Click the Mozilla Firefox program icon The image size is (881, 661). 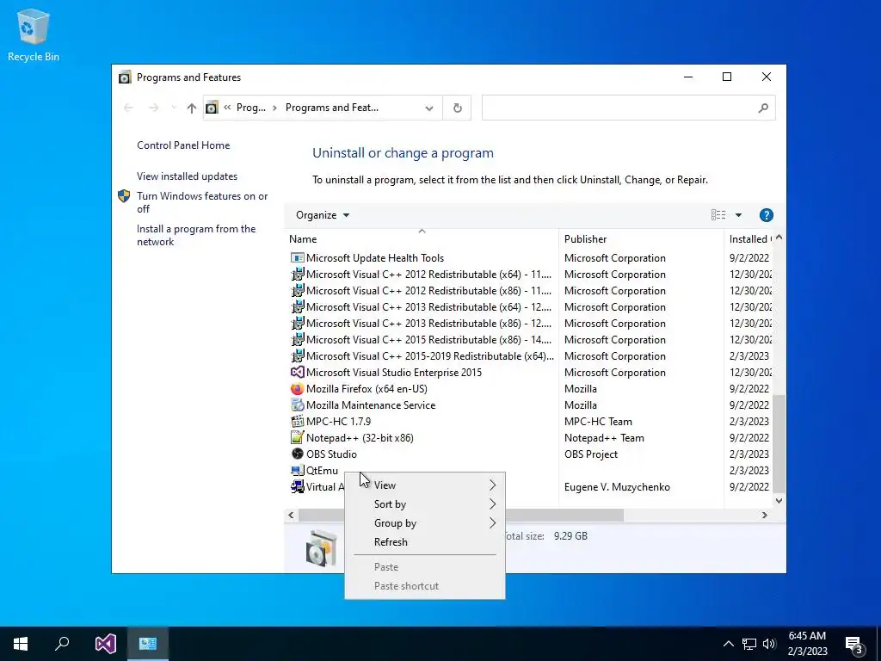[297, 388]
